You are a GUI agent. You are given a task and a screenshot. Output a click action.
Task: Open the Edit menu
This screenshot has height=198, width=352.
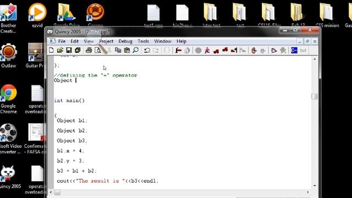click(x=75, y=41)
